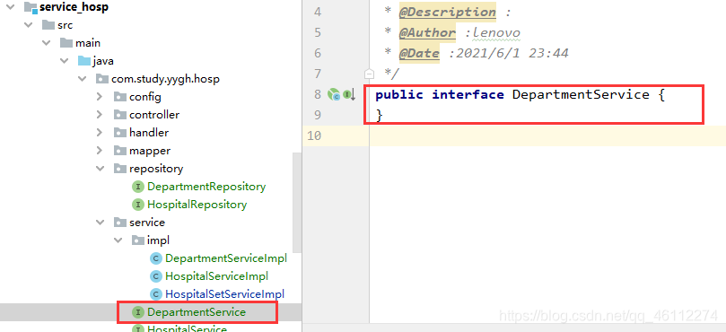
Task: Open HospitalRepository file
Action: (x=197, y=205)
